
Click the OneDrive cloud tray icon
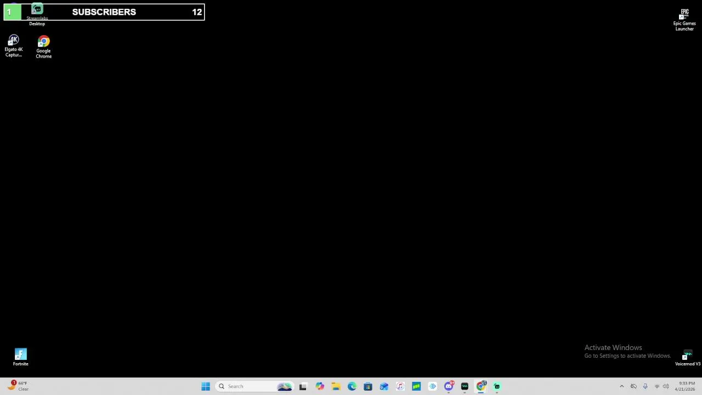(x=633, y=386)
